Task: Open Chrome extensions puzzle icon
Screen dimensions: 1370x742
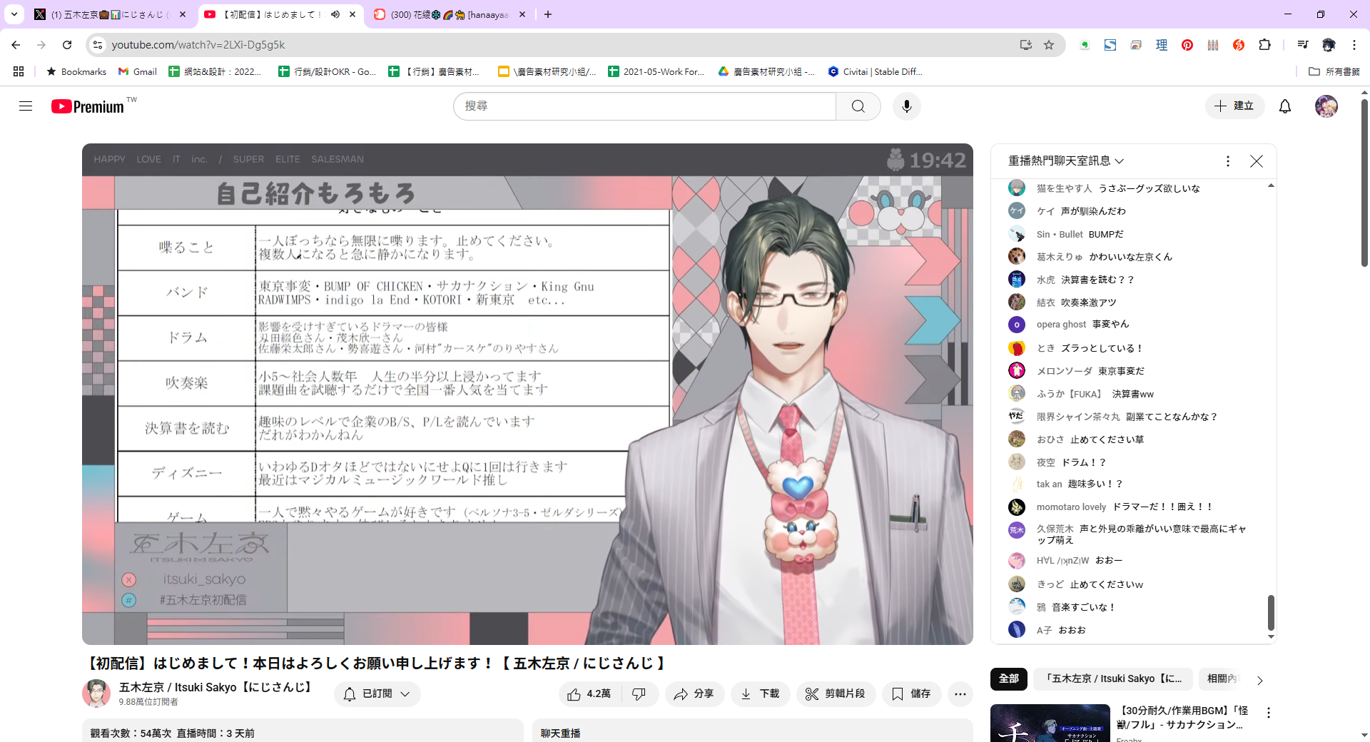Action: pyautogui.click(x=1265, y=45)
